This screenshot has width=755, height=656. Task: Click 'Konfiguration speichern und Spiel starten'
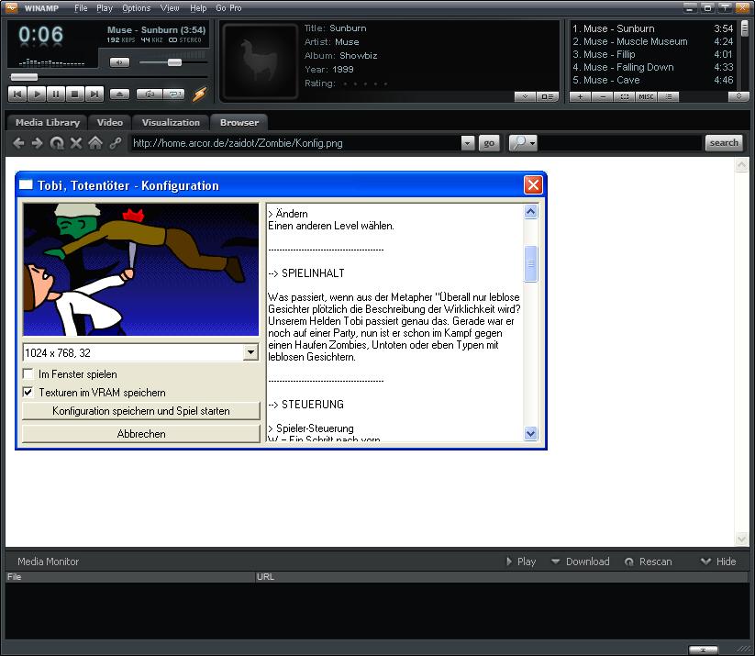(141, 411)
